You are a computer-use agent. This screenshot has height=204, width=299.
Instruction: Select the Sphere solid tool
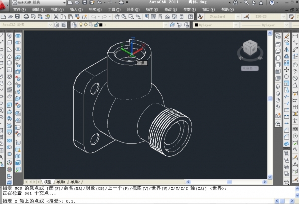point(9,63)
